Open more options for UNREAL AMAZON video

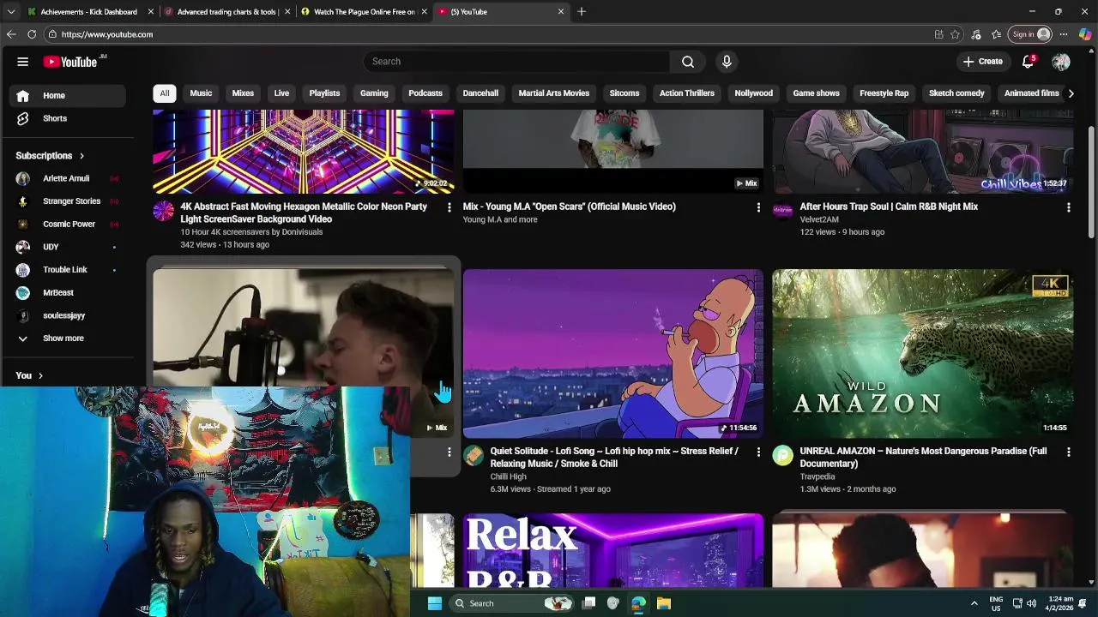1068,452
